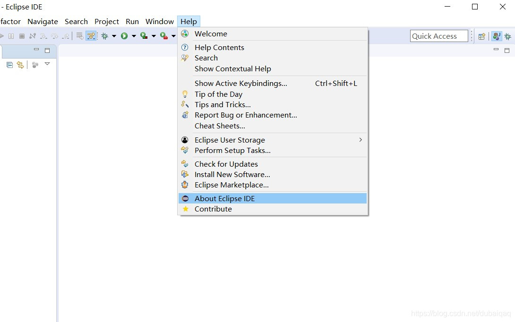
Task: Switch to the Java perspective icon
Action: pos(497,36)
